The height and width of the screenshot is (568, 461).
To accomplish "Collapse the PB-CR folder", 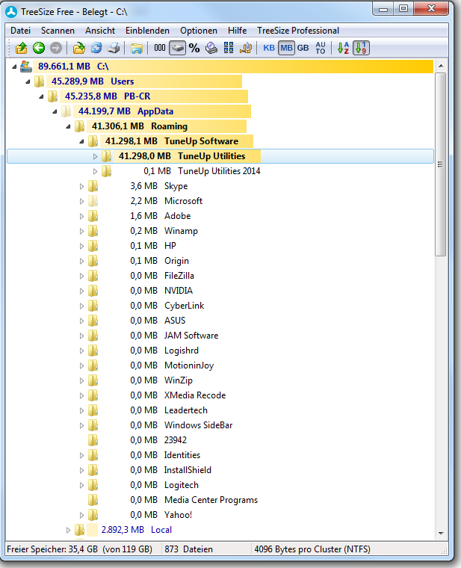I will 41,96.
